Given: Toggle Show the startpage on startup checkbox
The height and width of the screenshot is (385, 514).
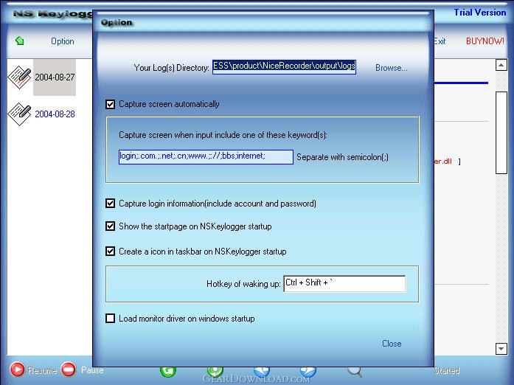Looking at the screenshot, I should (x=110, y=226).
